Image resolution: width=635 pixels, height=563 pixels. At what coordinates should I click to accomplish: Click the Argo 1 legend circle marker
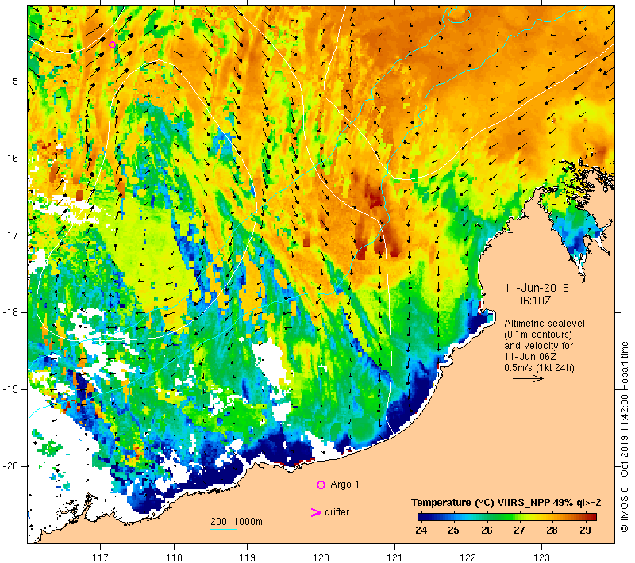[321, 484]
